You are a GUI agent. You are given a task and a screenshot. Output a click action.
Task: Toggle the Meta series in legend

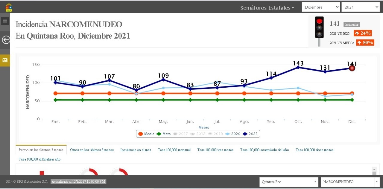click(163, 134)
